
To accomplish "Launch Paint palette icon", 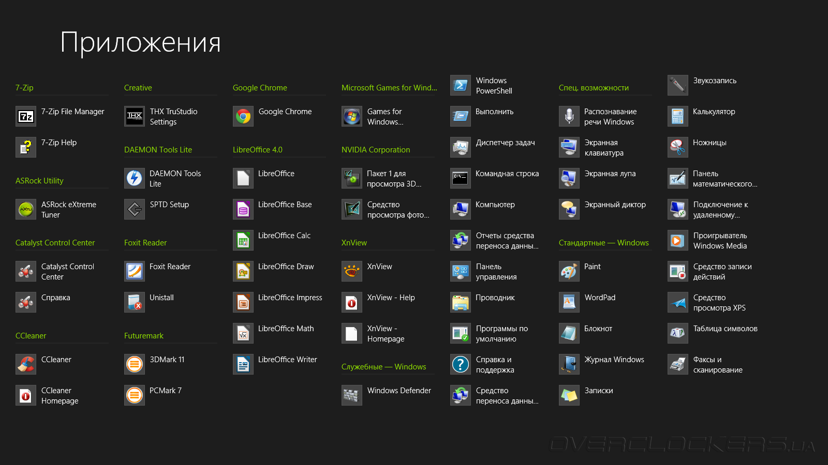I will coord(569,271).
